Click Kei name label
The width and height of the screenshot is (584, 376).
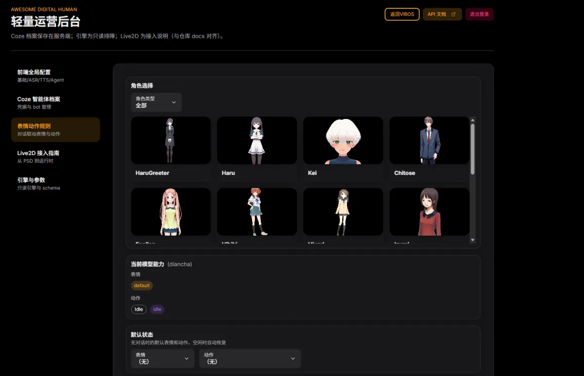(312, 173)
